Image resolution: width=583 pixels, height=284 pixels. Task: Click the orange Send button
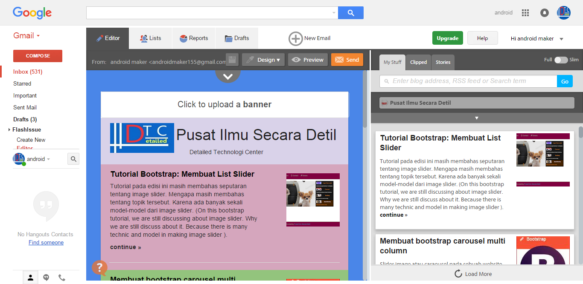pyautogui.click(x=347, y=60)
